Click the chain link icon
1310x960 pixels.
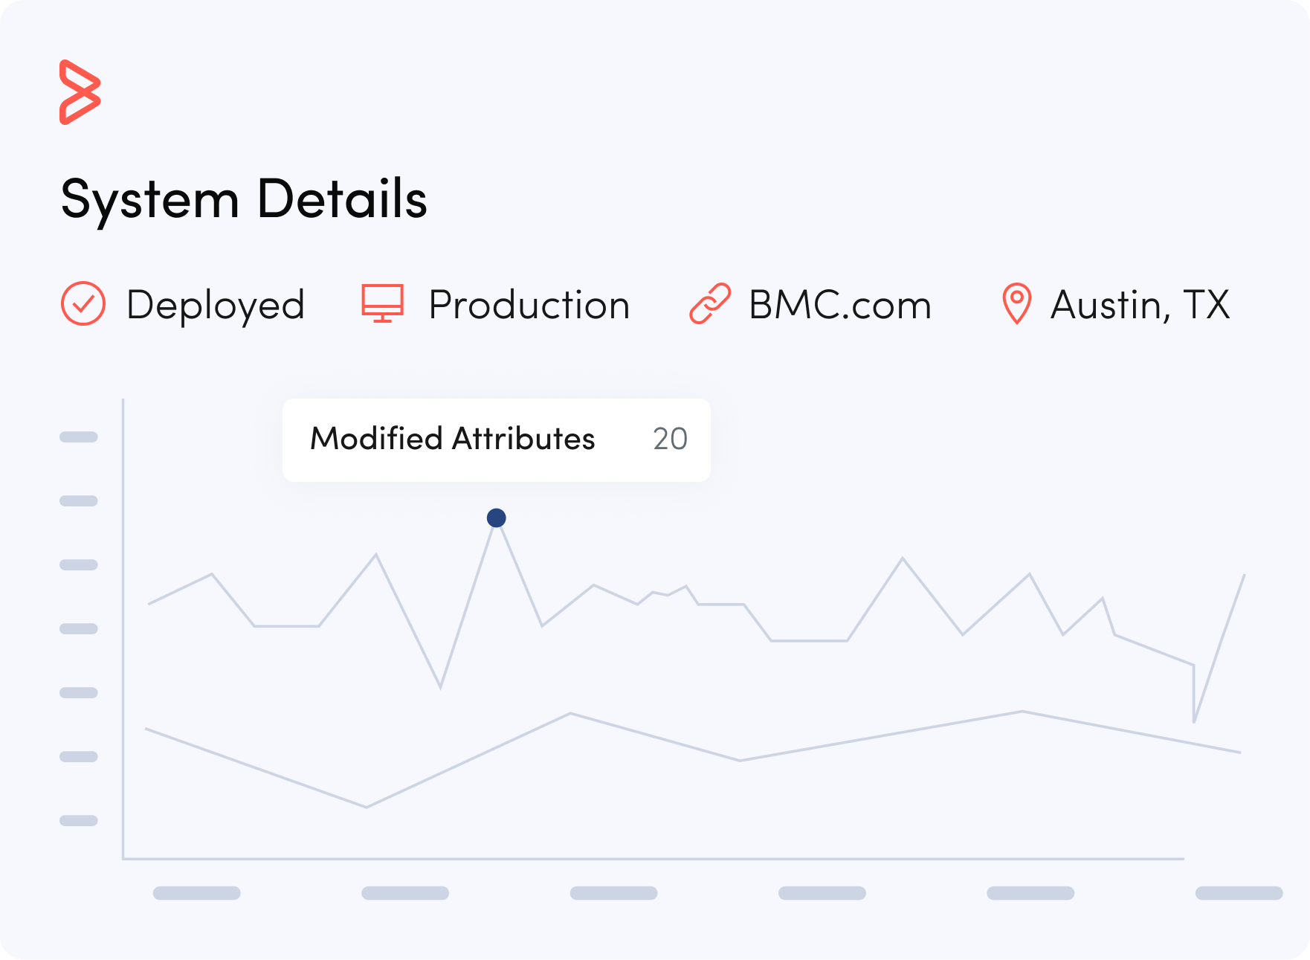coord(710,304)
